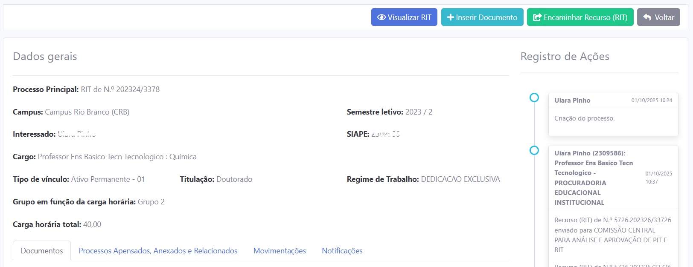Click the 01/10/2025 10:24 timestamp
The width and height of the screenshot is (693, 267).
click(x=651, y=100)
